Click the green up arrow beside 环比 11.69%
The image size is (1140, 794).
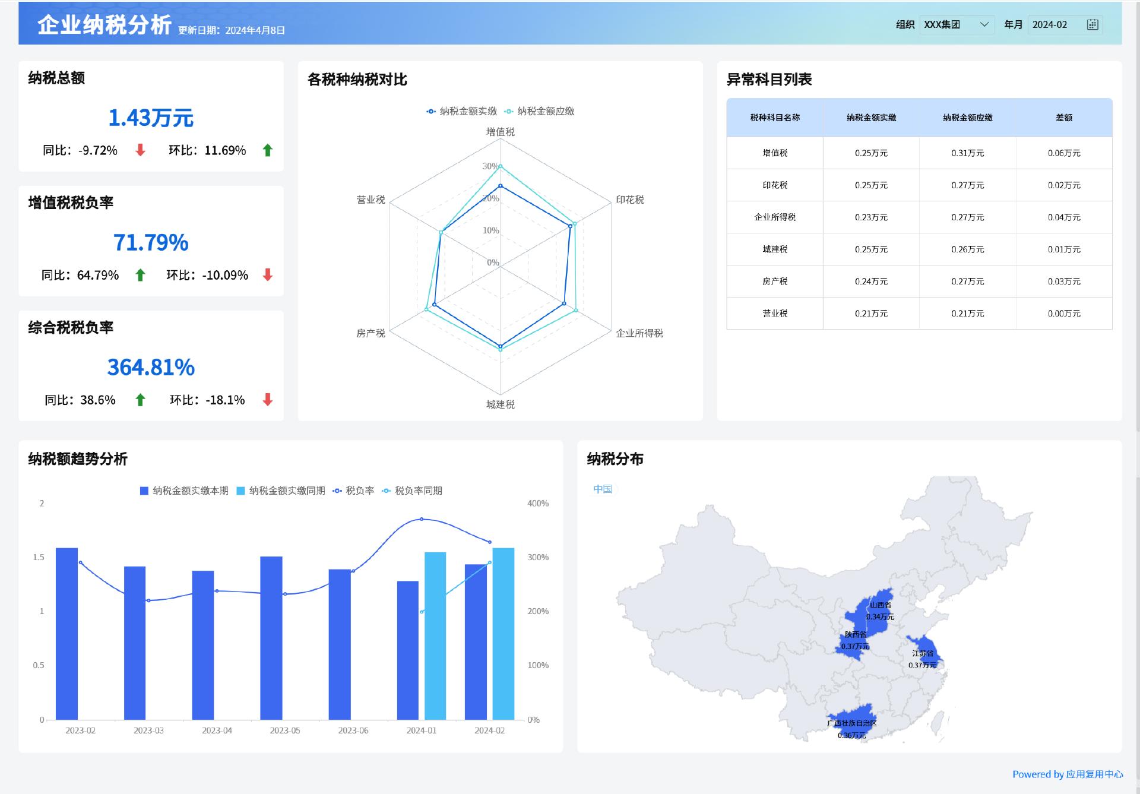[267, 151]
